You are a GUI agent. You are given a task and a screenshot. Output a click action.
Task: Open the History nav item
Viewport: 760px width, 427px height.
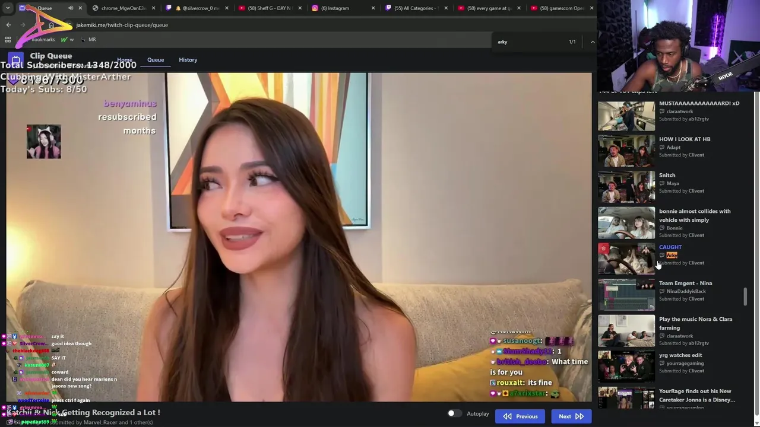click(188, 59)
